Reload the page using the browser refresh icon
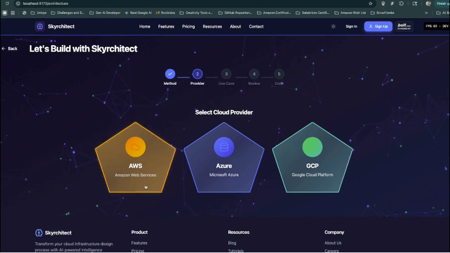Image resolution: width=450 pixels, height=253 pixels. [7, 4]
